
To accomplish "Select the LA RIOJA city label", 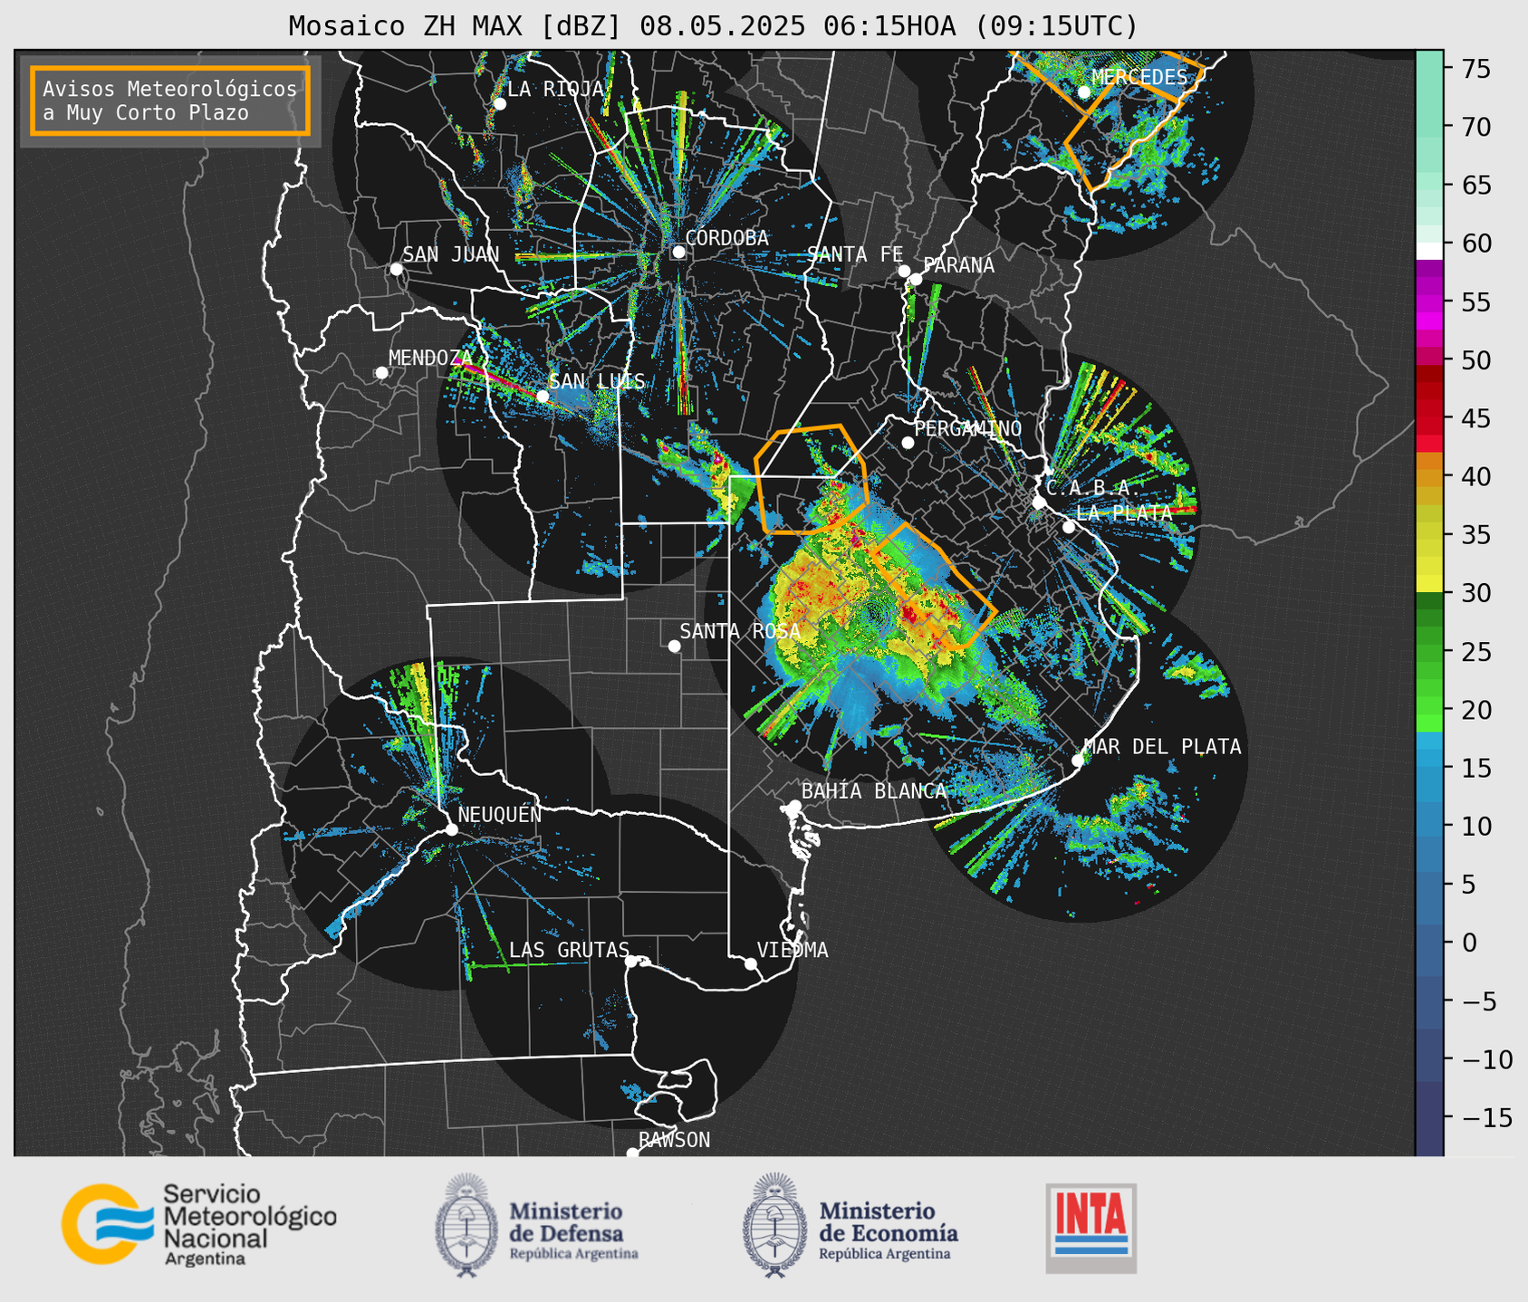I will click(555, 89).
